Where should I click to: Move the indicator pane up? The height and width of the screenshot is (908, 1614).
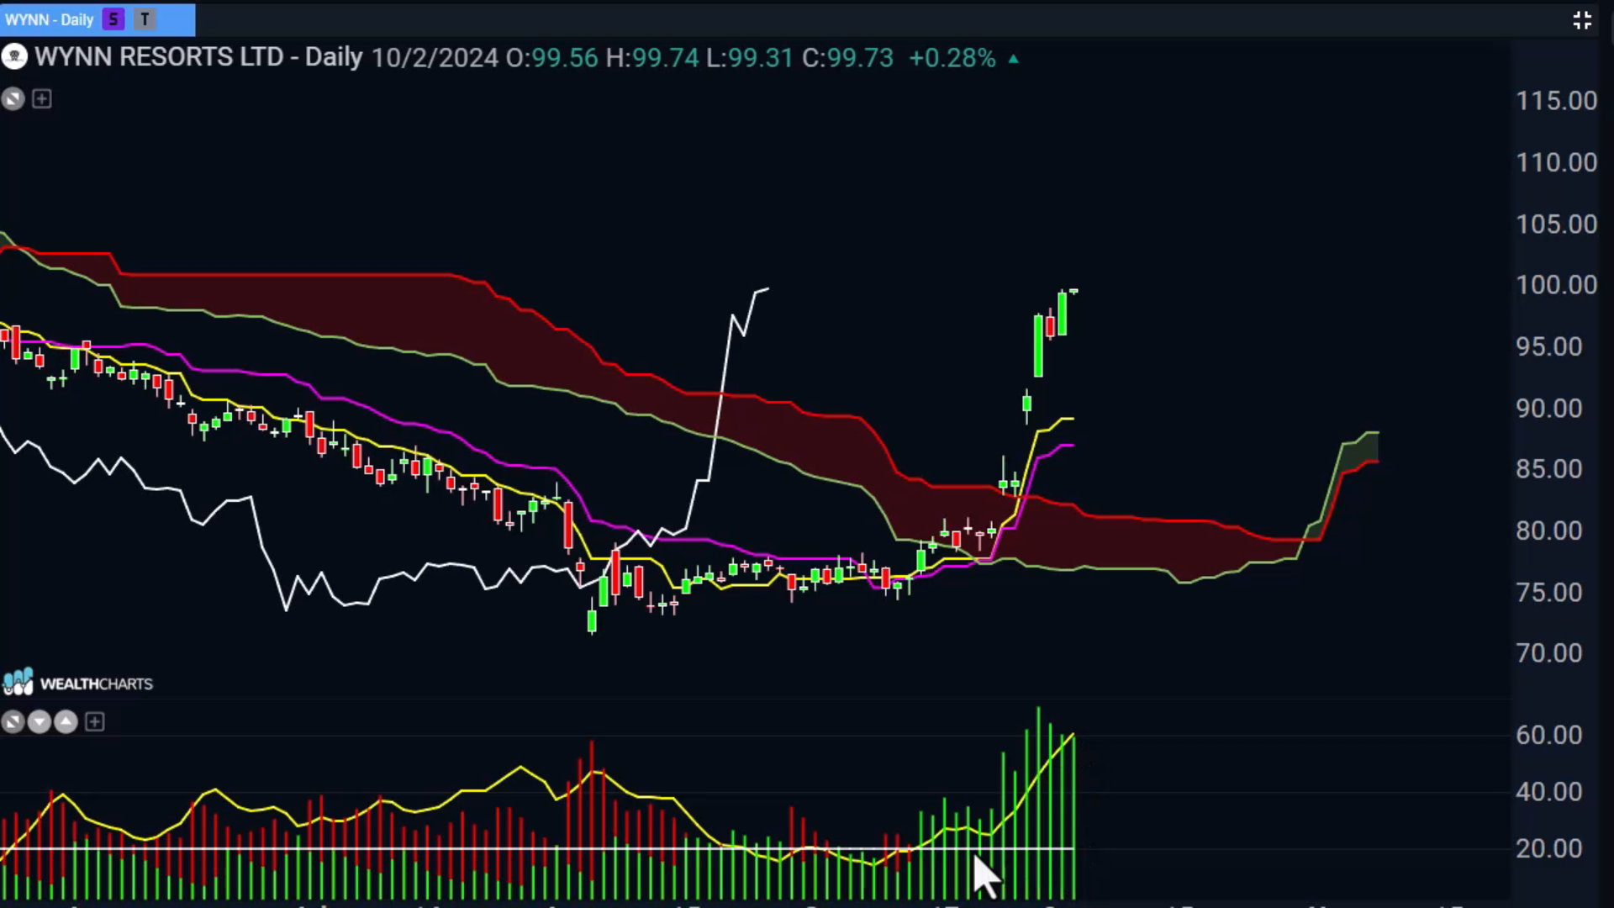[x=66, y=721]
